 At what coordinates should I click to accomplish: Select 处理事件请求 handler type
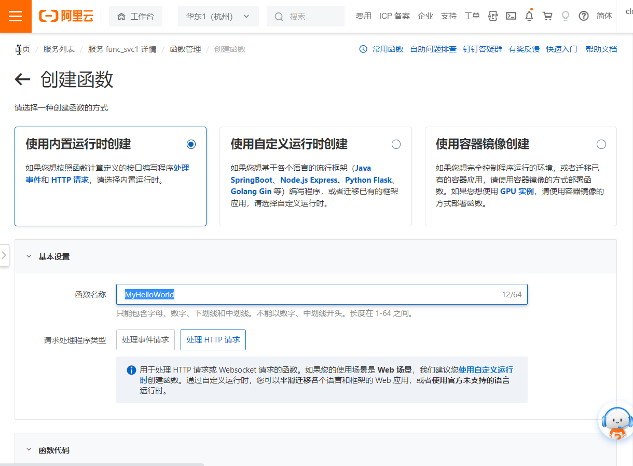click(x=145, y=339)
